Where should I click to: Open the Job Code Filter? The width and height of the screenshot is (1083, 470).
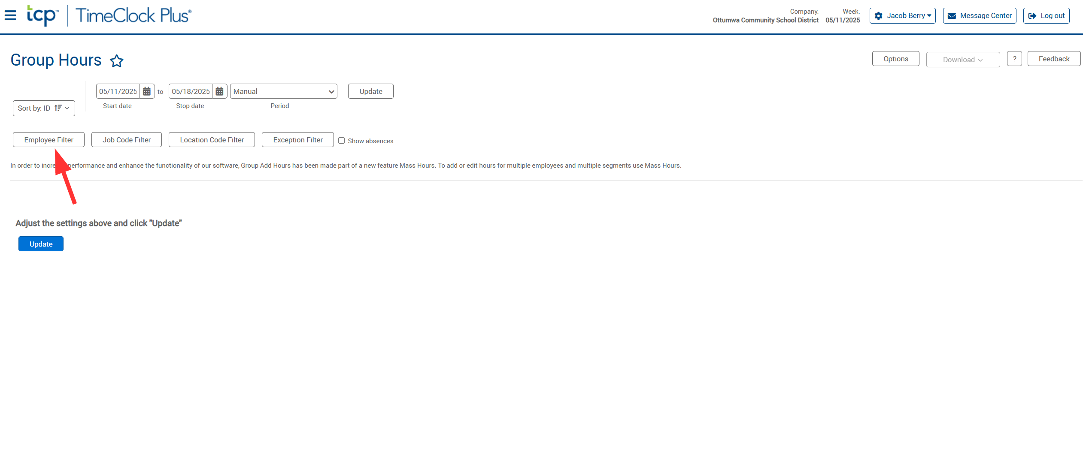point(126,140)
